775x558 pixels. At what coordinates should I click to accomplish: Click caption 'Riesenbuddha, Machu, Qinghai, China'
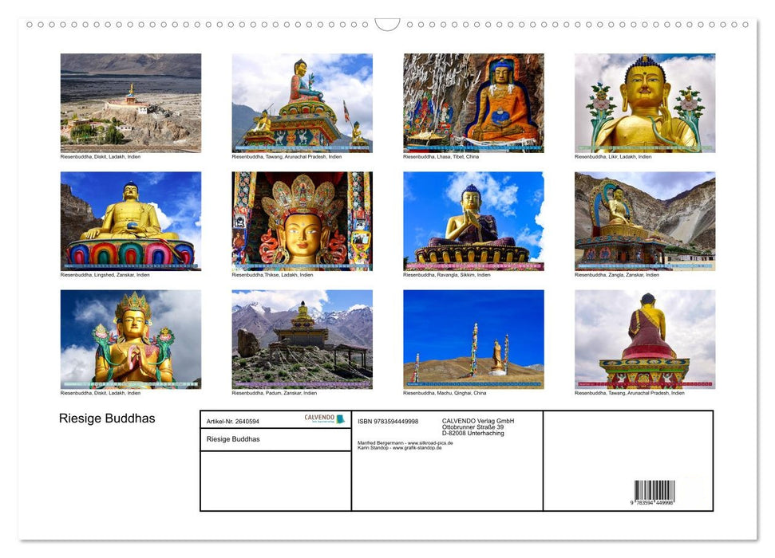tap(445, 393)
